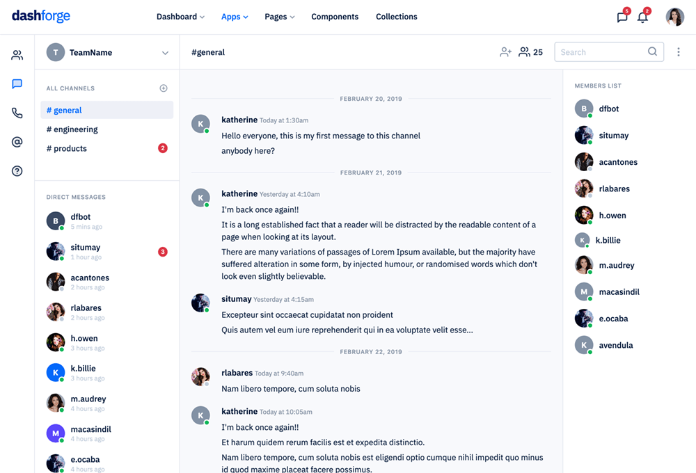Viewport: 696px width, 473px height.
Task: Switch to the # engineering channel
Action: click(x=72, y=129)
